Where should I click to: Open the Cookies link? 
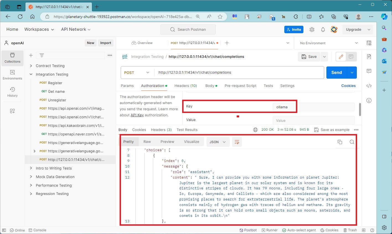(x=348, y=86)
